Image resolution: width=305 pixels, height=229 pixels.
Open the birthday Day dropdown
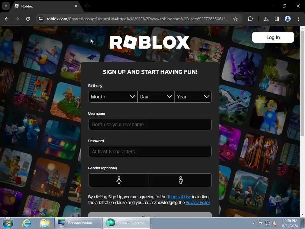tap(156, 97)
